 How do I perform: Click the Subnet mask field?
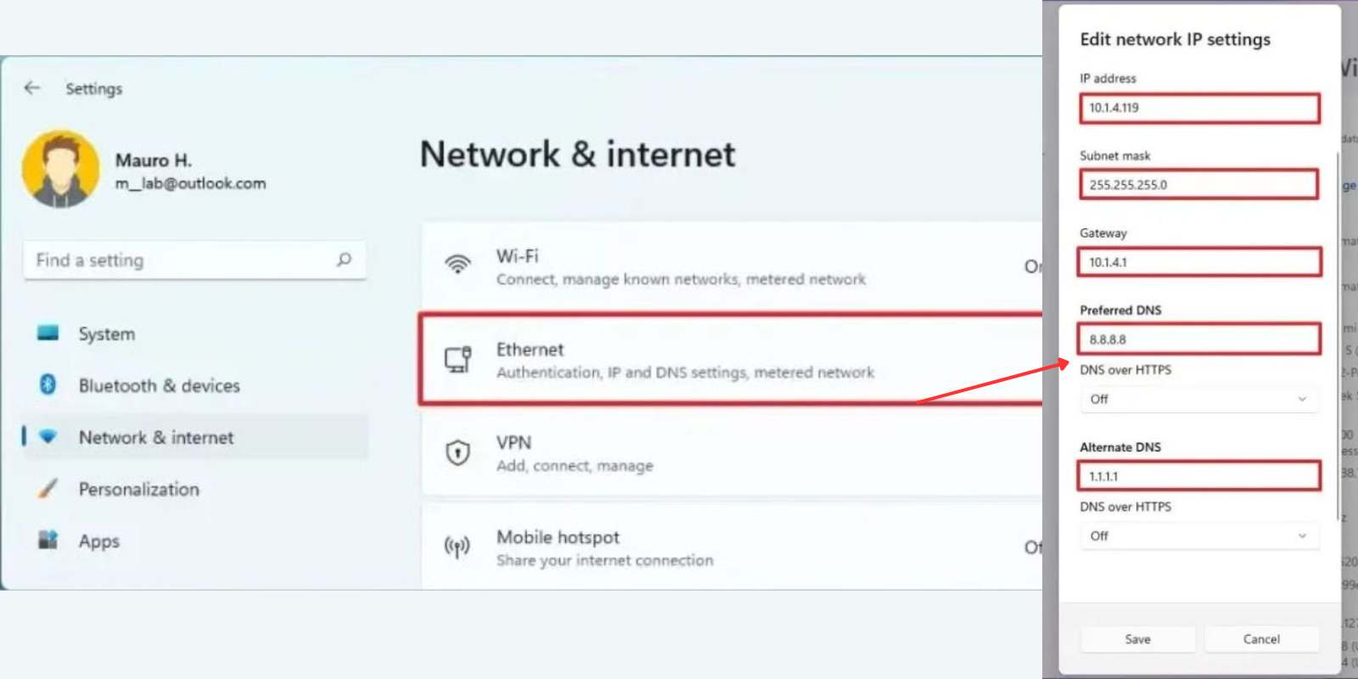tap(1199, 184)
